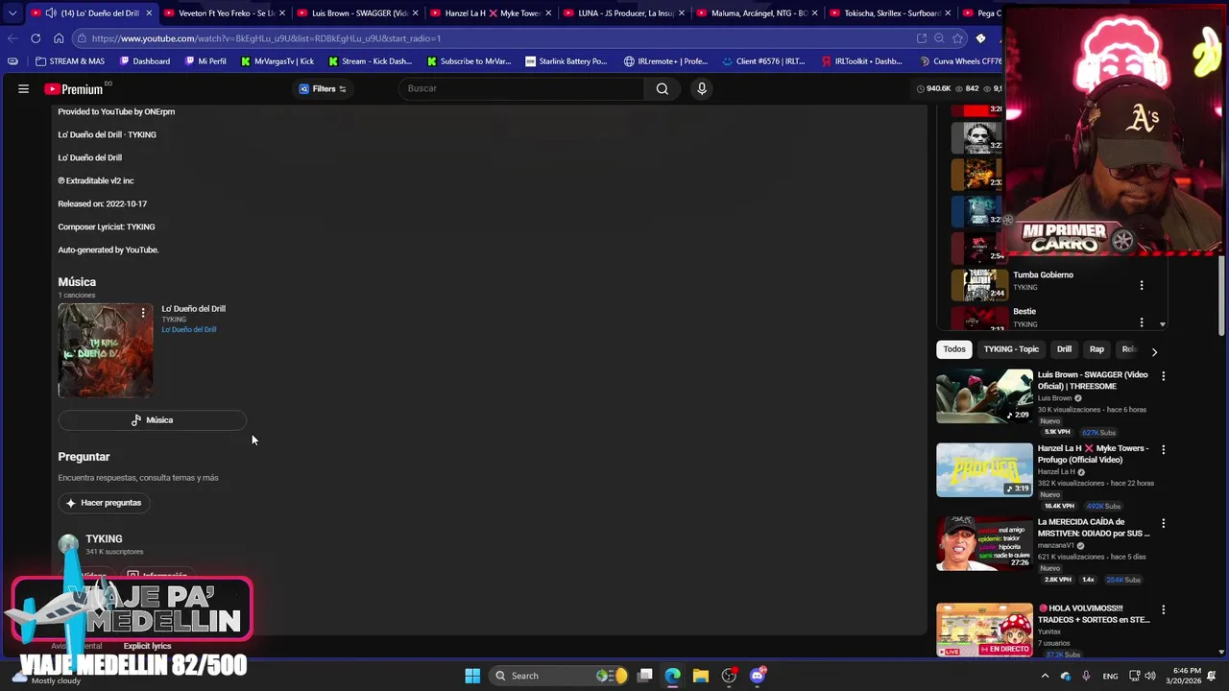Open File Explorer from the taskbar
The width and height of the screenshot is (1229, 691).
[701, 676]
